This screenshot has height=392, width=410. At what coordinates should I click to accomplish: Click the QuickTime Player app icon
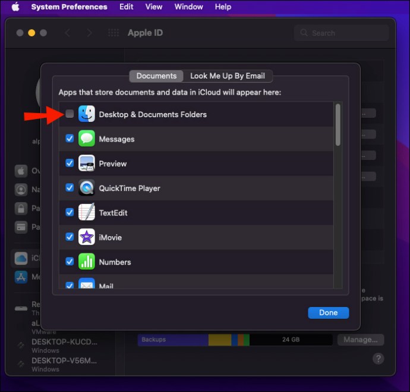[87, 187]
